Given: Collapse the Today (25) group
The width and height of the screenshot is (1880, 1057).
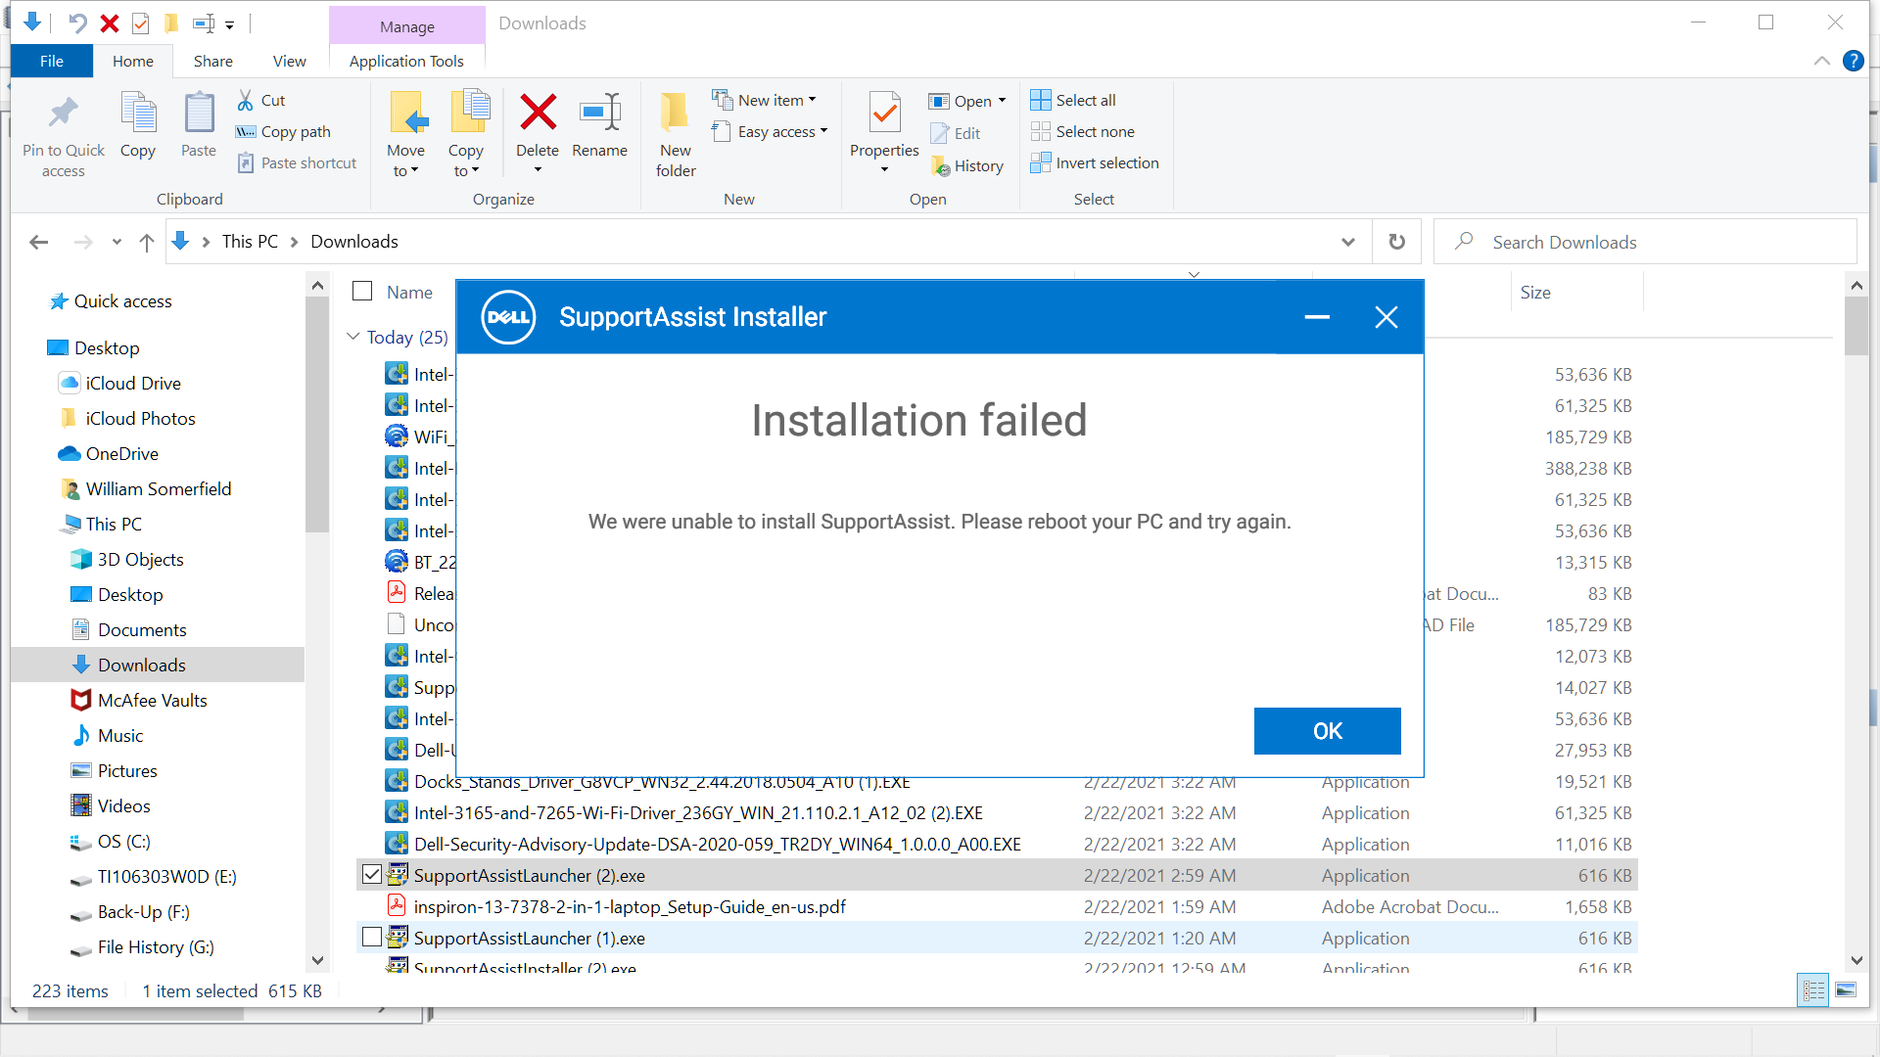Looking at the screenshot, I should tap(353, 337).
